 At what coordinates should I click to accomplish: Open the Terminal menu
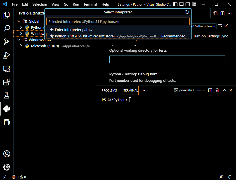(90, 4)
